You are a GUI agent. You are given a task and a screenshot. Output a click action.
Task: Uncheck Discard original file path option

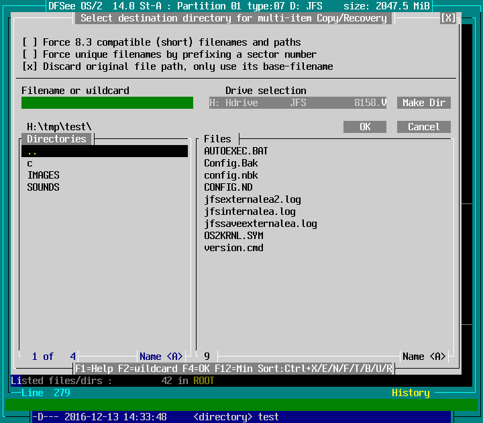(30, 66)
